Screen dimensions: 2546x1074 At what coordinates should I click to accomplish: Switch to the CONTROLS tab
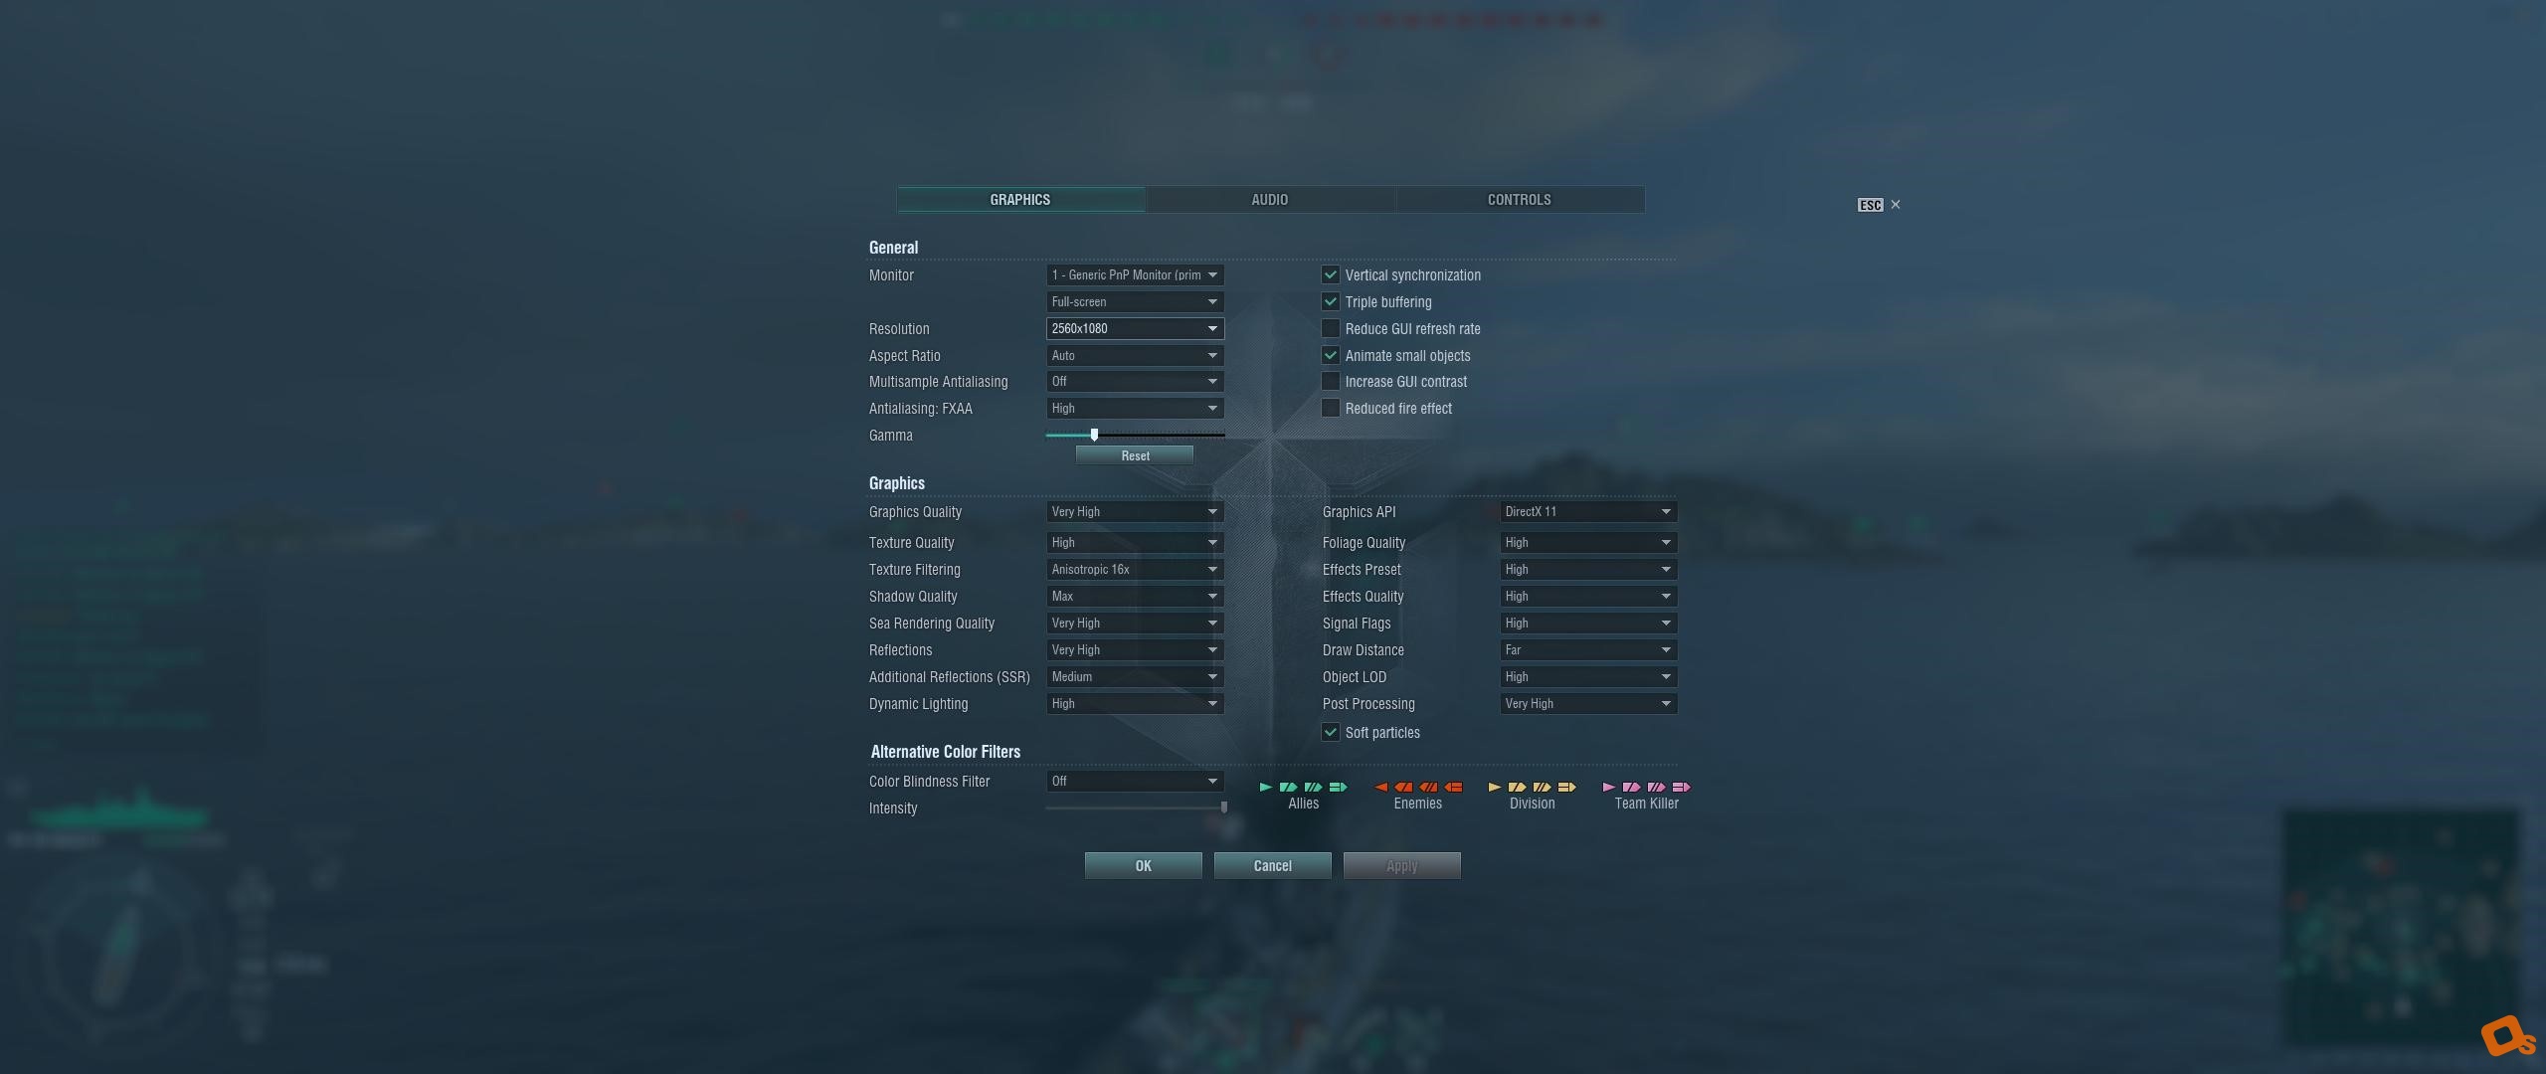pyautogui.click(x=1520, y=200)
